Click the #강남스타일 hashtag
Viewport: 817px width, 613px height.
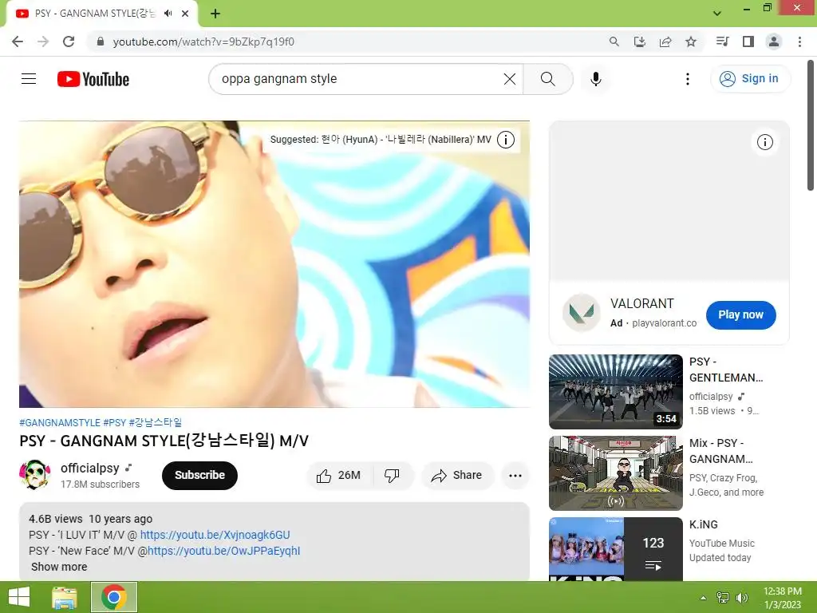[x=156, y=422]
